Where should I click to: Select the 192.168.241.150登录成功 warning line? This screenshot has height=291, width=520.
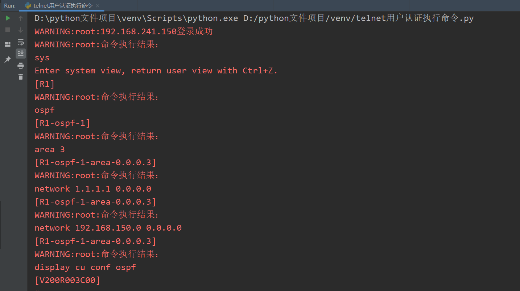pyautogui.click(x=123, y=31)
